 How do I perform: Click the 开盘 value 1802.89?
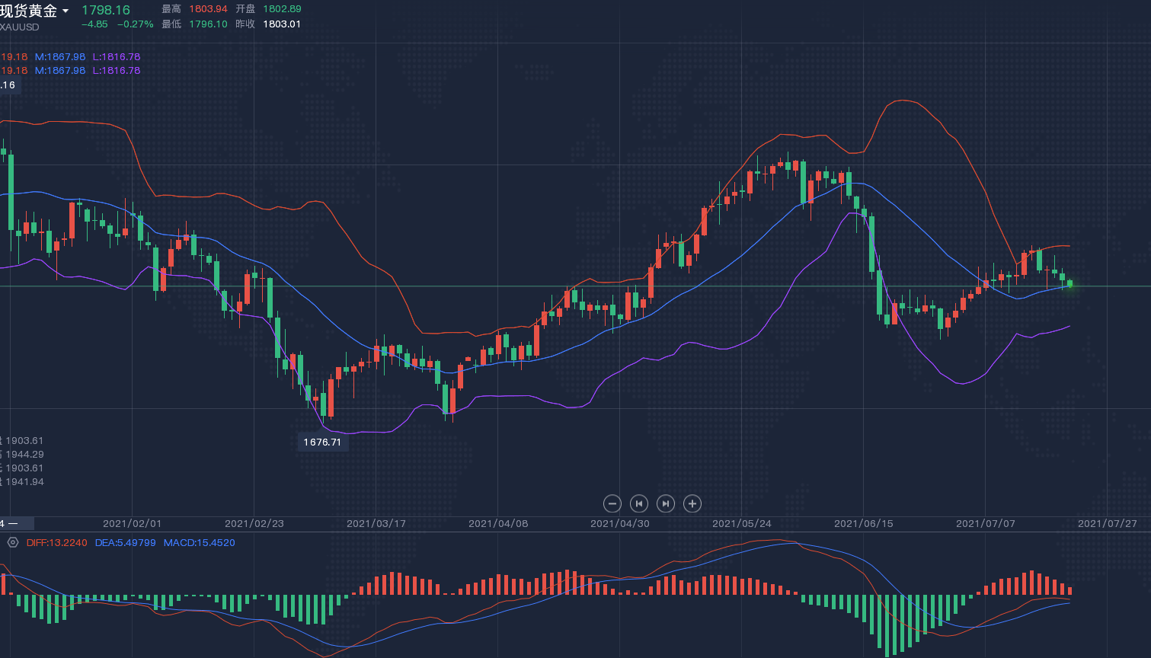[282, 9]
